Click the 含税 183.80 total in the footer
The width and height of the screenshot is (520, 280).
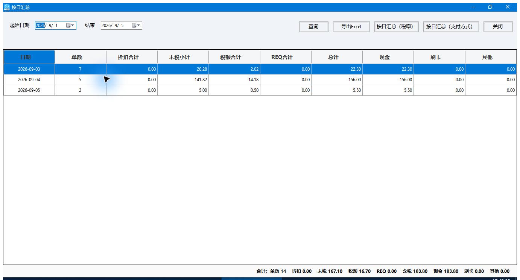415,271
